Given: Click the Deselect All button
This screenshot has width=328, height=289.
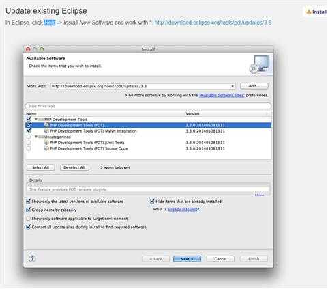Looking at the screenshot, I should point(74,167).
